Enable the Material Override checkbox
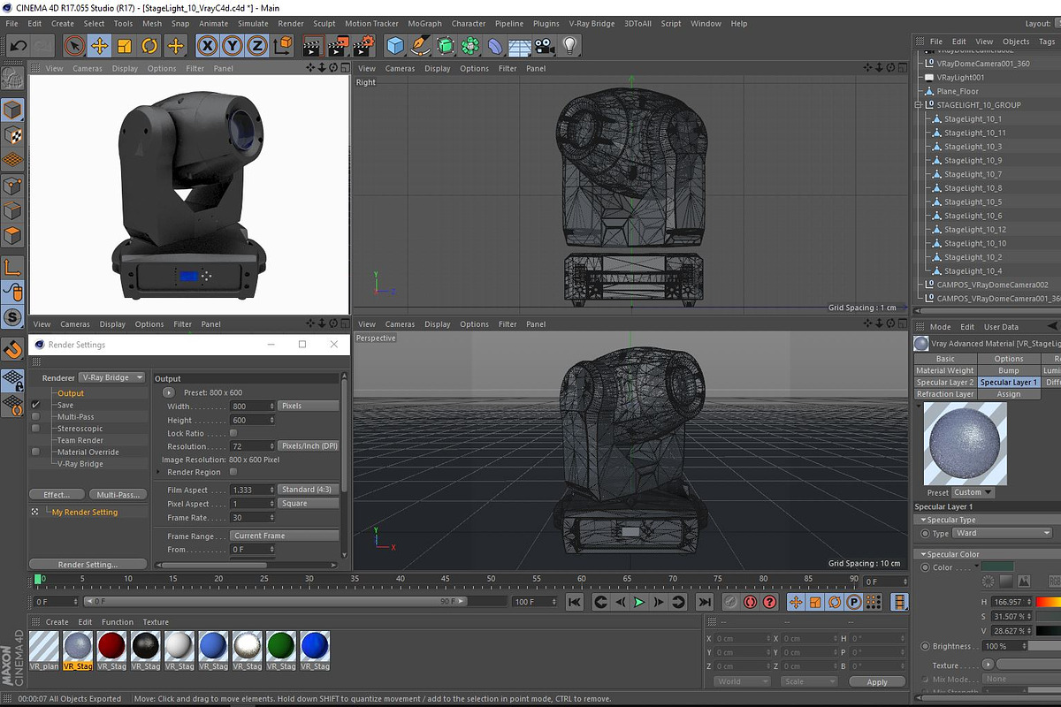 pyautogui.click(x=35, y=452)
